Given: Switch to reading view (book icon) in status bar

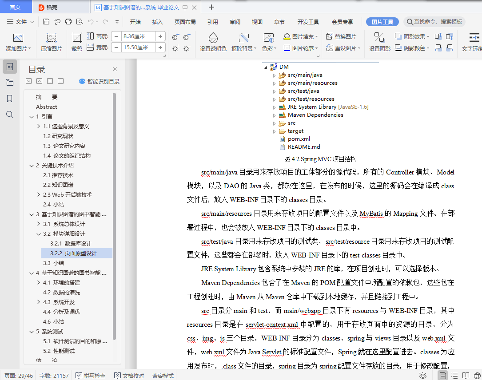Looking at the screenshot, I should click(x=466, y=376).
